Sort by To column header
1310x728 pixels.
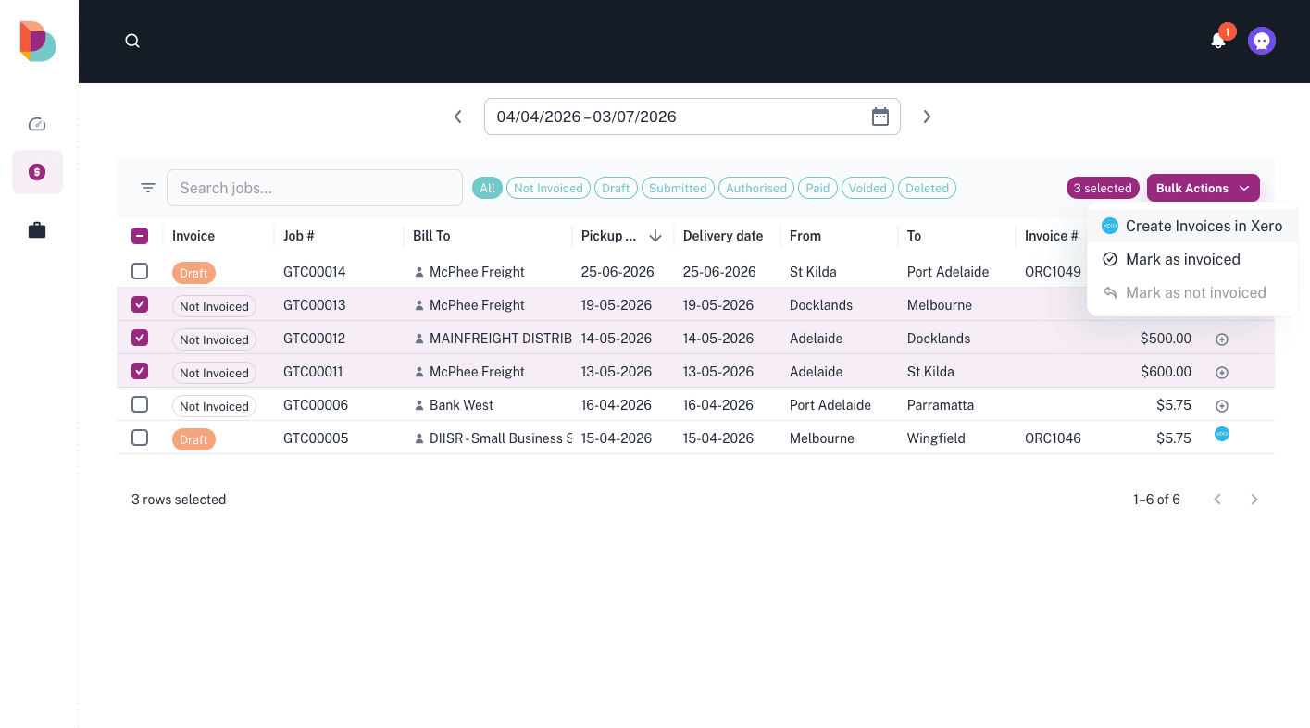coord(914,236)
